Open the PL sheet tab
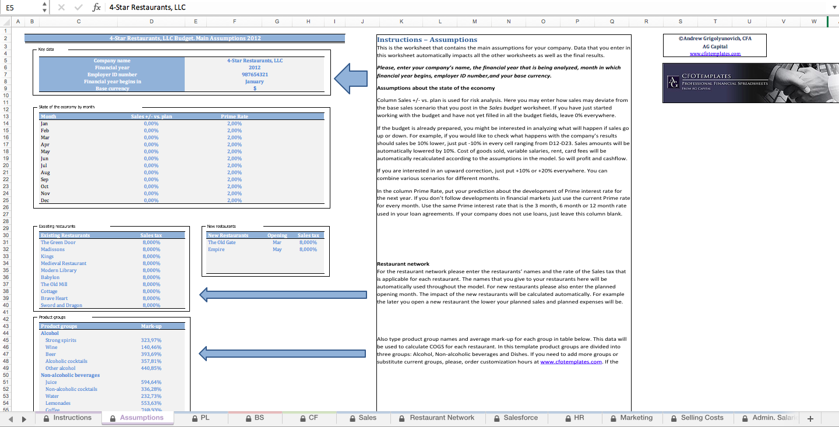The width and height of the screenshot is (839, 427). [200, 418]
